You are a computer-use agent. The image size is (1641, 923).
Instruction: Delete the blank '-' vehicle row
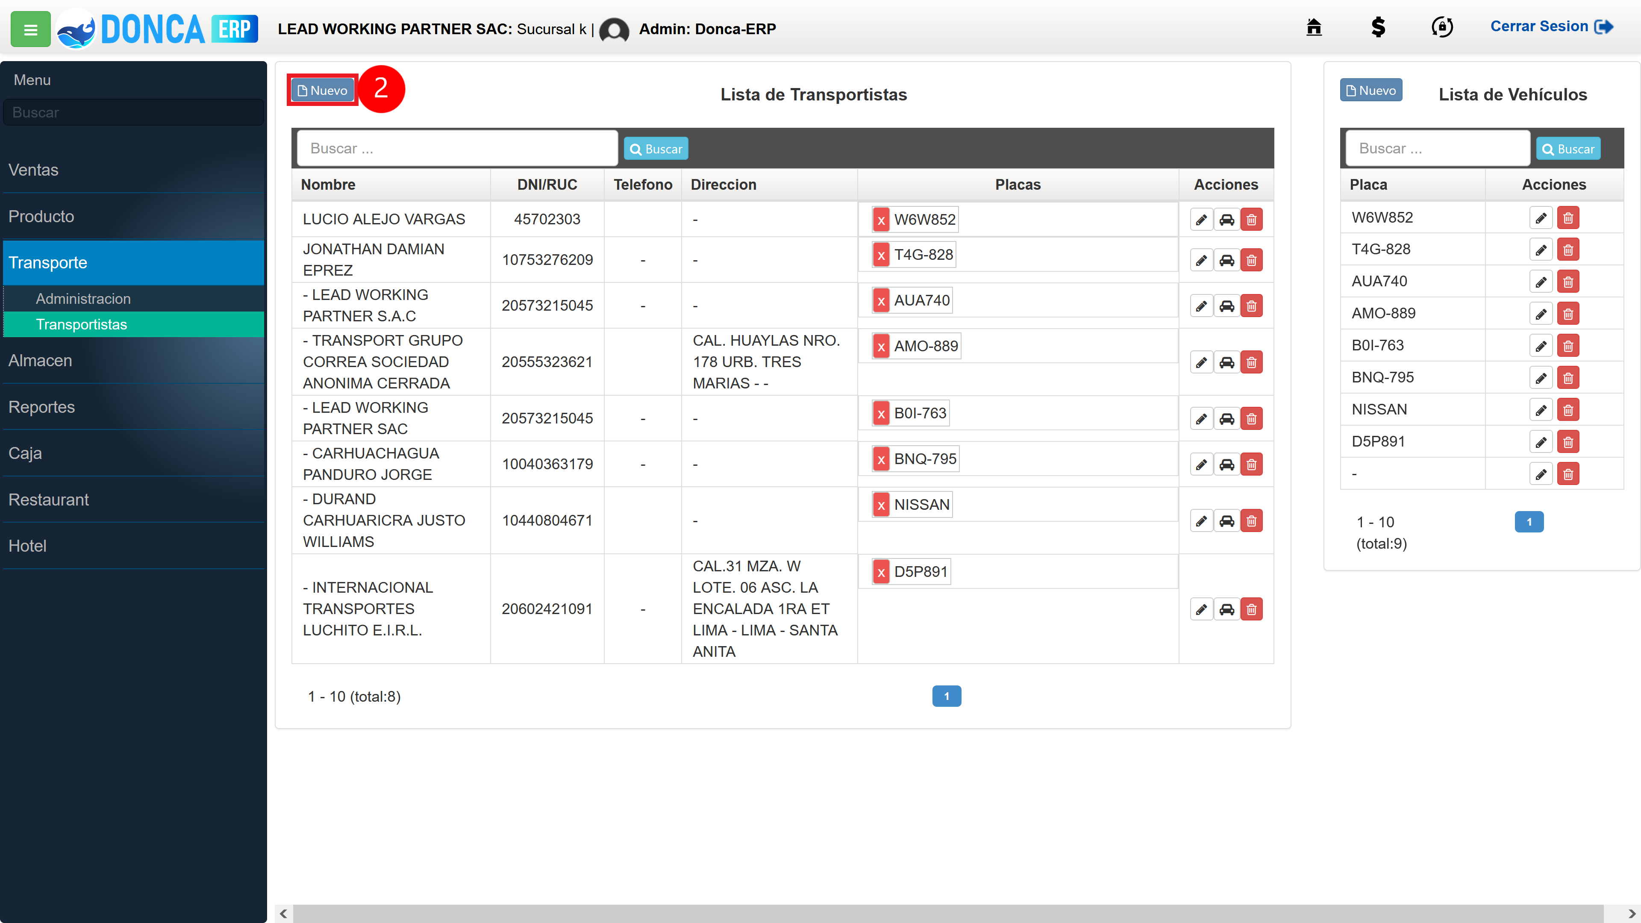pos(1568,474)
